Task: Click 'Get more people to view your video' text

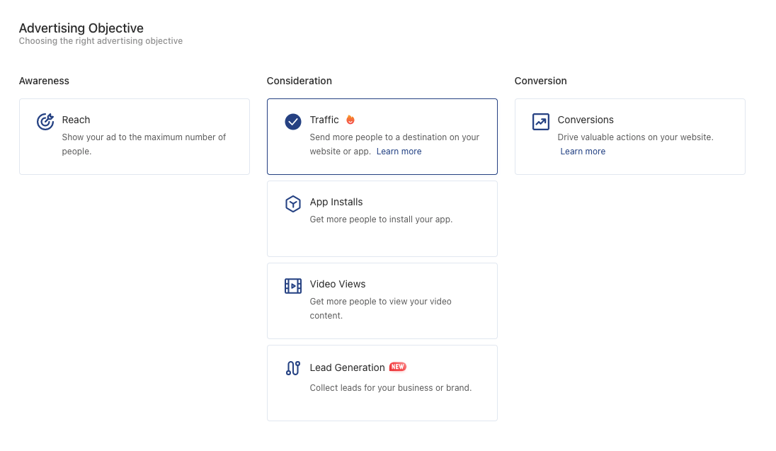Action: tap(381, 309)
